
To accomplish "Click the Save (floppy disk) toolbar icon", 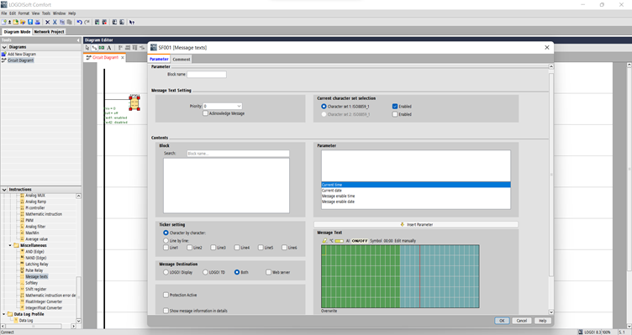I will click(30, 22).
